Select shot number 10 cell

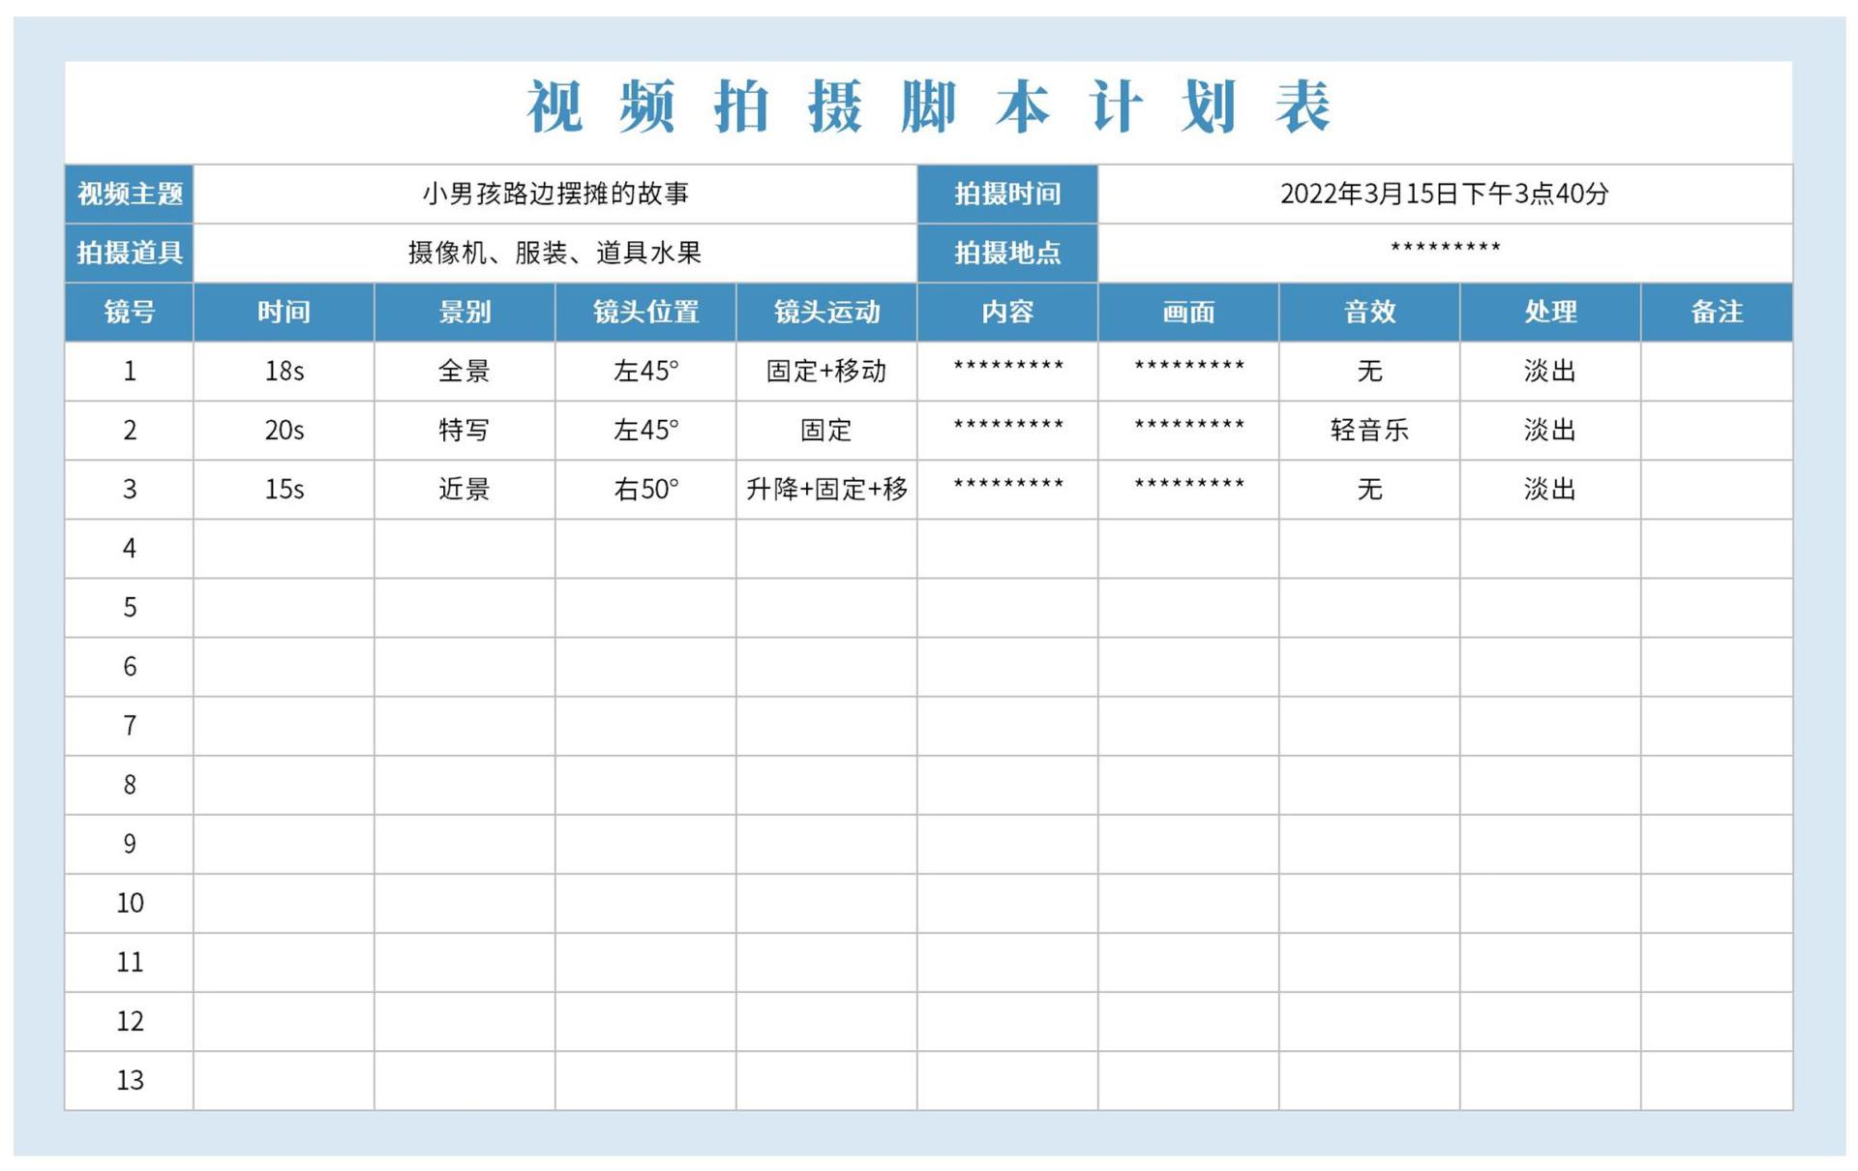tap(129, 903)
